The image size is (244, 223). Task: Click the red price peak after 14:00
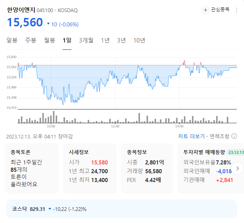184,63
